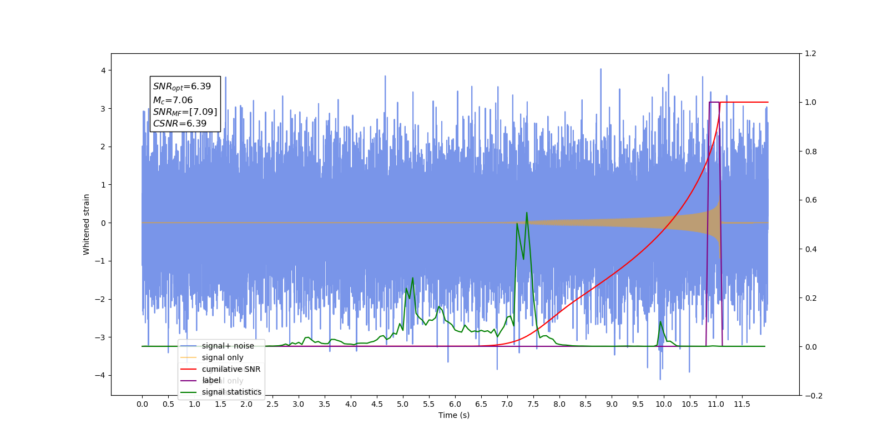Click the x-axis tick label 11.0

click(x=716, y=404)
